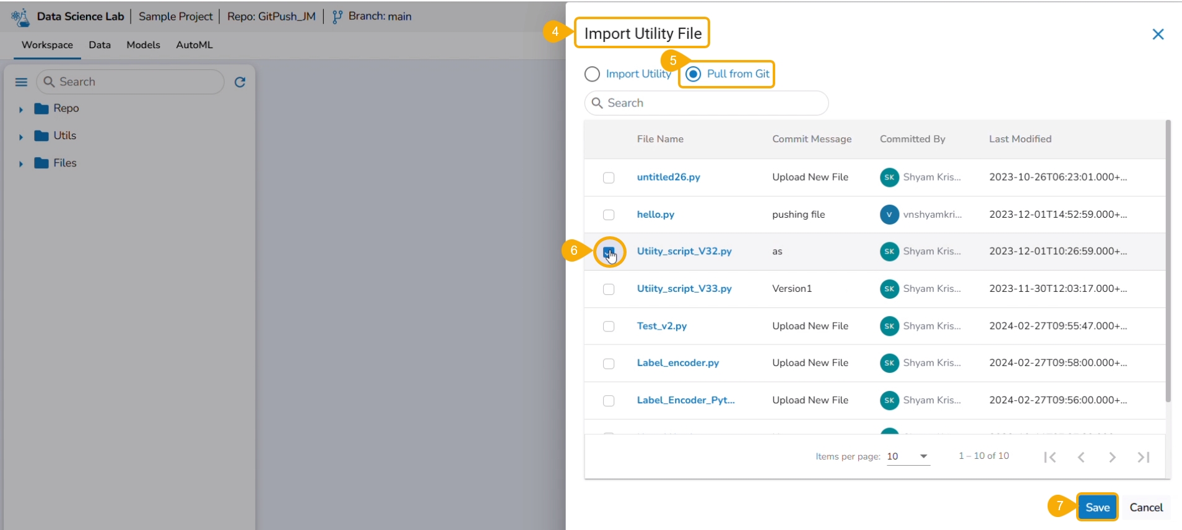Tick the checkbox for hello.py
The image size is (1182, 530).
609,215
